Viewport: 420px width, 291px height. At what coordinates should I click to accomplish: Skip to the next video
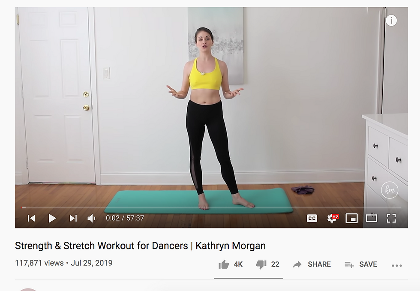73,219
